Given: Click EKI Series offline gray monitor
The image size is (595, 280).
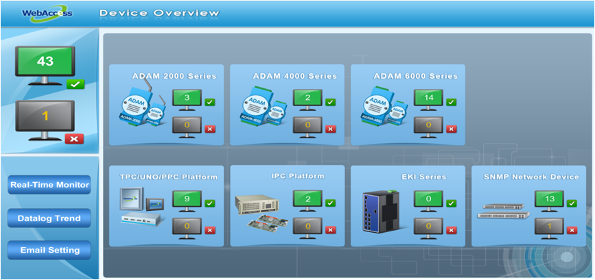Looking at the screenshot, I should coord(428,229).
